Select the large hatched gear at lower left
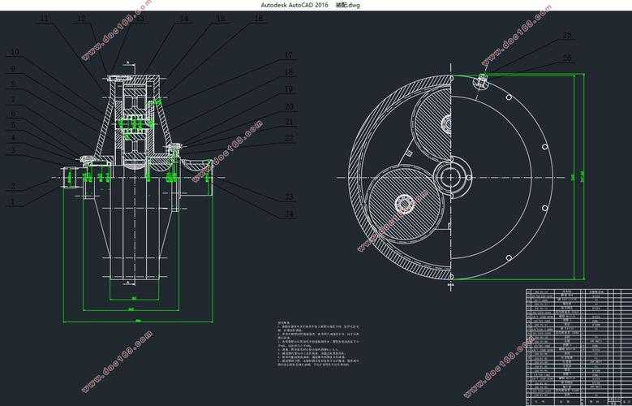Viewport: 632px width, 406px height. 398,203
